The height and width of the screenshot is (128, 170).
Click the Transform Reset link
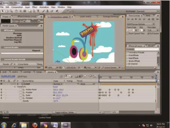55,87
